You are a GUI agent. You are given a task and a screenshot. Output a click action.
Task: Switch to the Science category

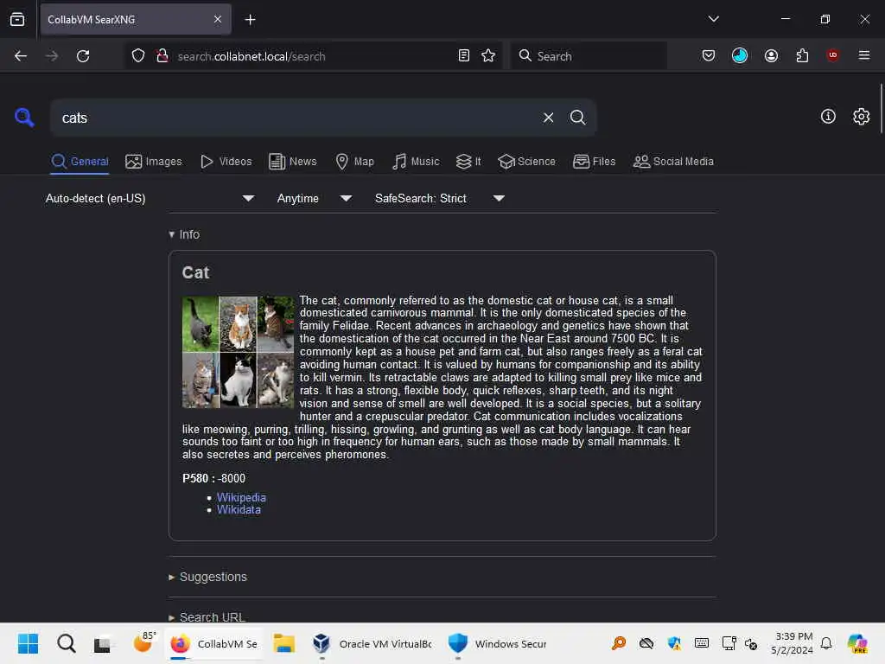[526, 162]
